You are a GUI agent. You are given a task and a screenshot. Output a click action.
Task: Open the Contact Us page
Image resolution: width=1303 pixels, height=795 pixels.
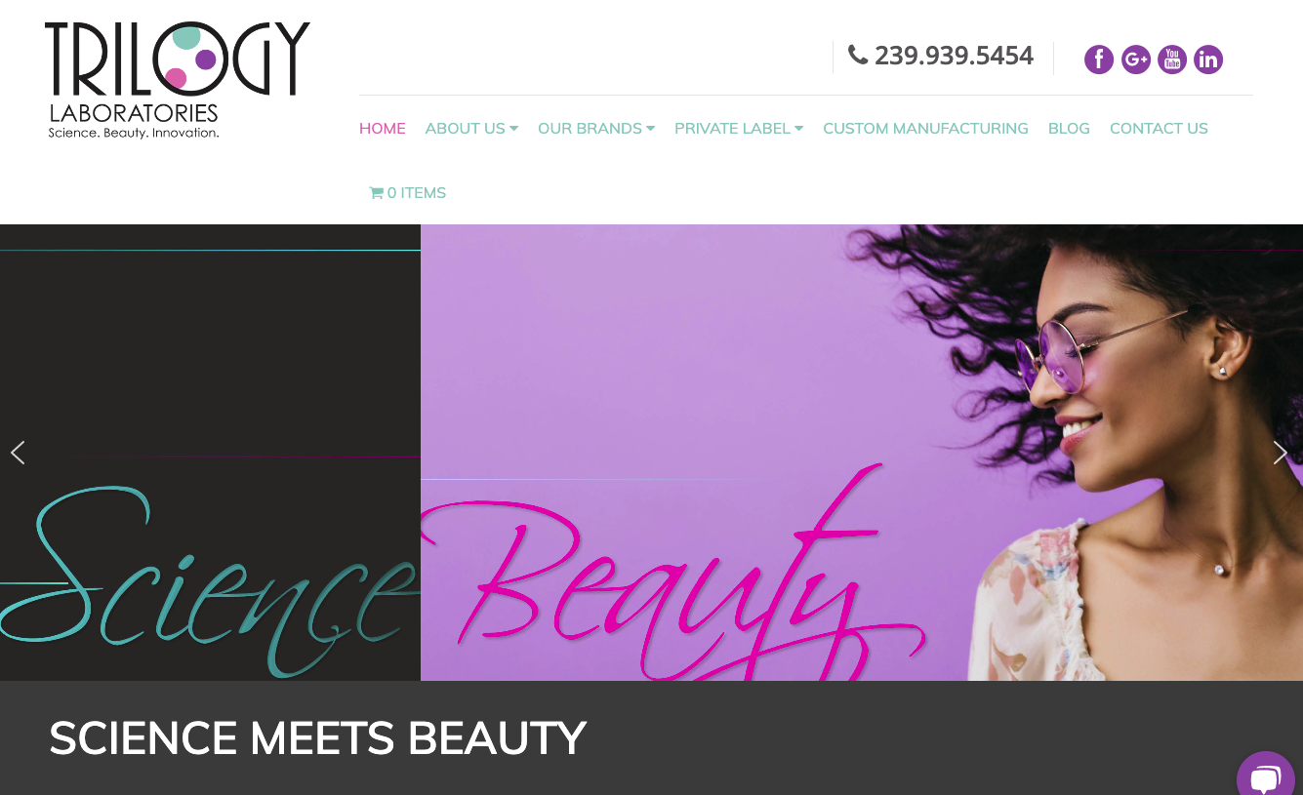click(1159, 129)
